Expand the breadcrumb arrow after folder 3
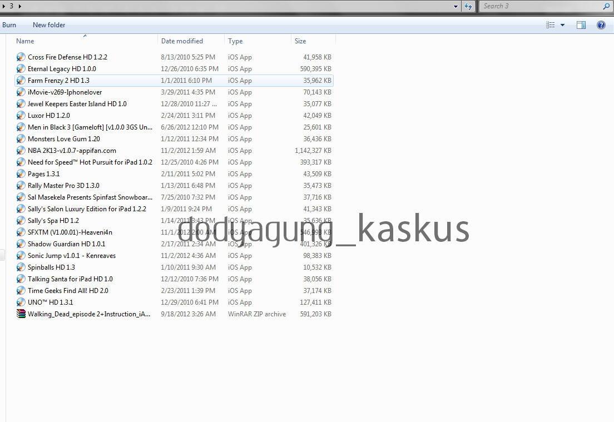The image size is (614, 422). point(20,6)
